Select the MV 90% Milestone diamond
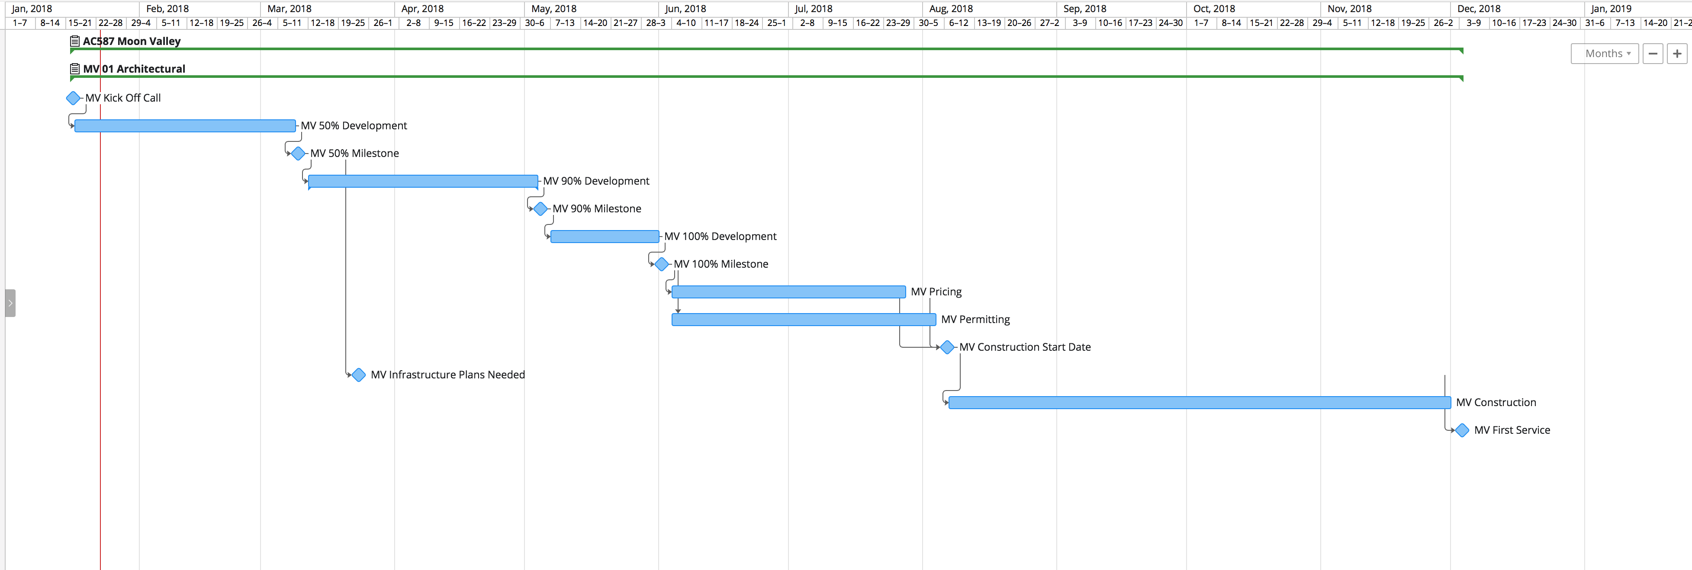The height and width of the screenshot is (570, 1692). (x=540, y=209)
